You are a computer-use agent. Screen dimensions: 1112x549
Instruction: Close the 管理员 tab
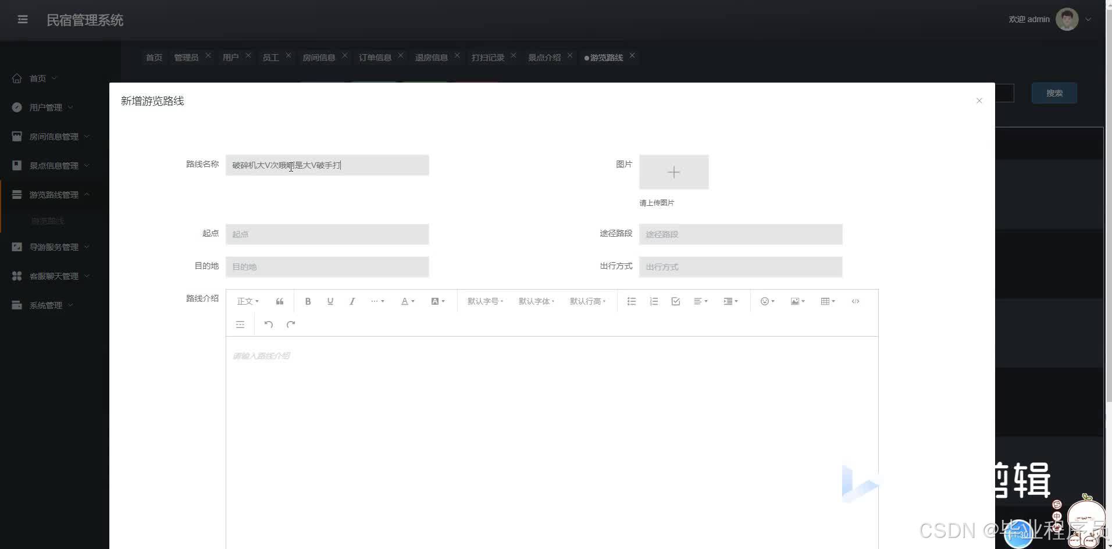click(x=208, y=55)
